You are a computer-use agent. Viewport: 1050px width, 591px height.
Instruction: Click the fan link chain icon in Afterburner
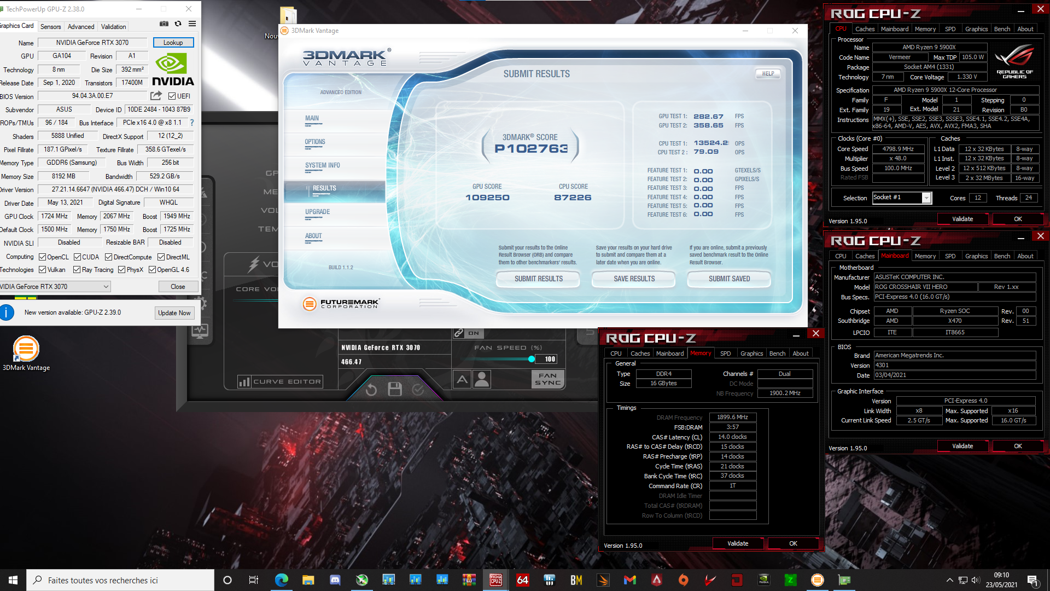tap(459, 333)
